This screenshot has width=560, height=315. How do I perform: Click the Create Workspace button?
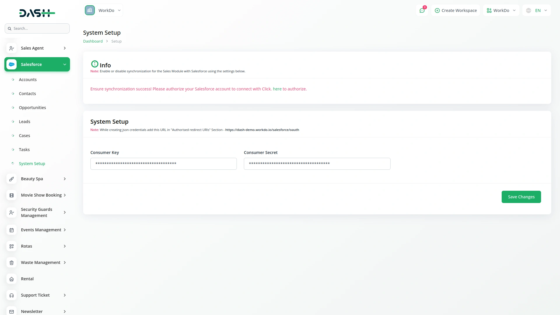tap(456, 10)
